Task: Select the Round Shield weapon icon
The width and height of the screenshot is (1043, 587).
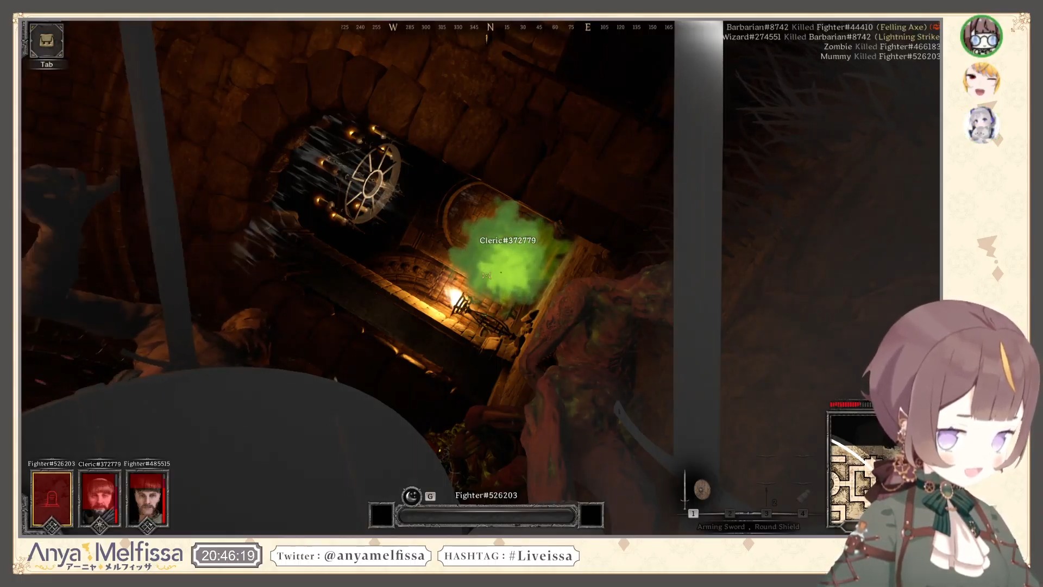Action: coord(702,490)
